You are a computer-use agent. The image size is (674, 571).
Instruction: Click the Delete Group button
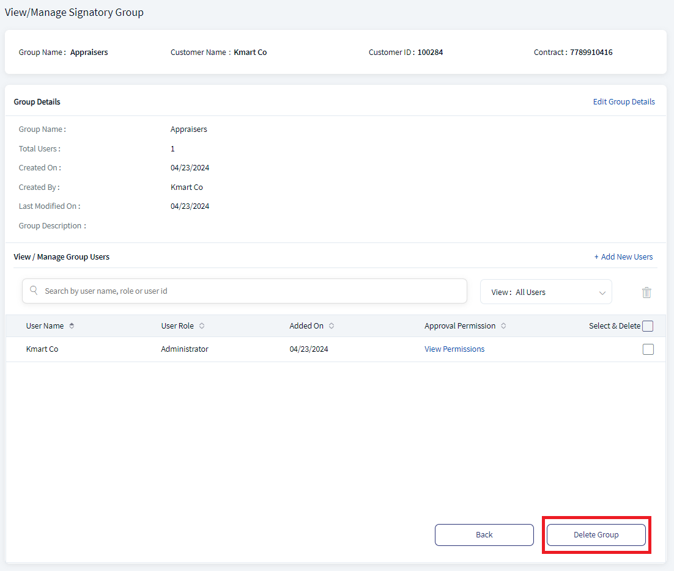coord(596,534)
